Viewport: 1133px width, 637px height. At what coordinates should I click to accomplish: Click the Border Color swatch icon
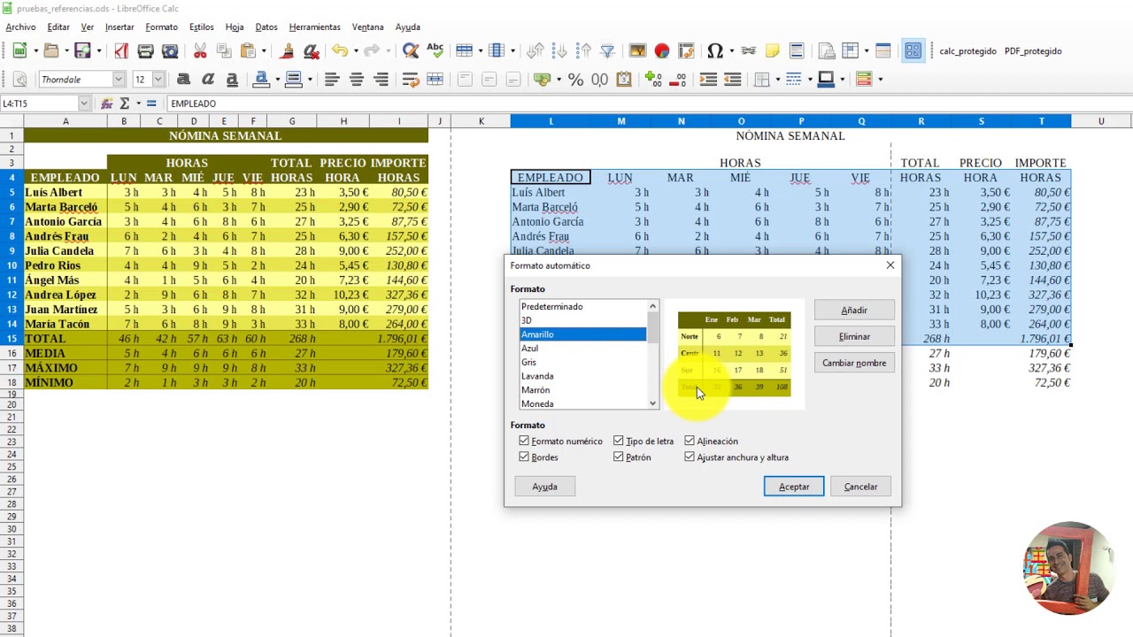(826, 80)
